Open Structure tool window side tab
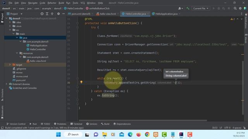248x139 pixels. [2, 95]
